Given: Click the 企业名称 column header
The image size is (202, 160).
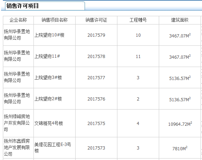Looking at the screenshot, I should coord(18,20).
